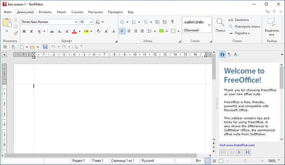Click the decrease indent icon
Screen dimensions: 285x165
tap(157, 22)
